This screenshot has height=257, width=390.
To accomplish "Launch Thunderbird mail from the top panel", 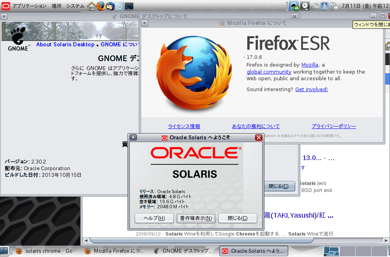I will (110, 6).
